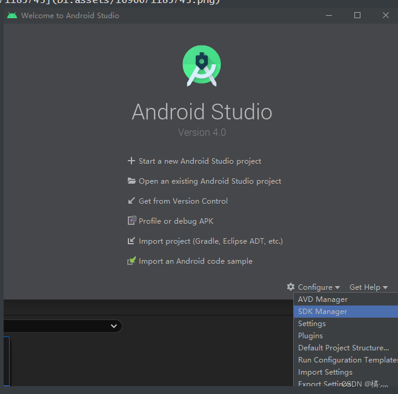The width and height of the screenshot is (398, 394).
Task: Click the Android Studio heading text
Action: click(202, 112)
